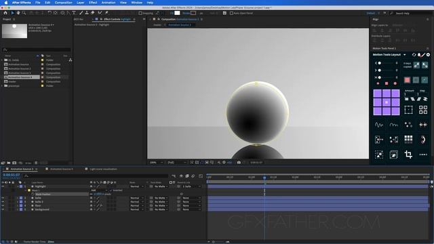Click the center anchor point grid square
The width and height of the screenshot is (434, 244).
point(387,102)
